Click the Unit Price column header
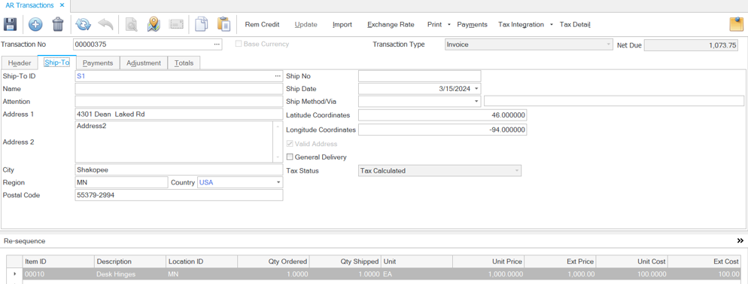This screenshot has height=284, width=748. (488, 261)
